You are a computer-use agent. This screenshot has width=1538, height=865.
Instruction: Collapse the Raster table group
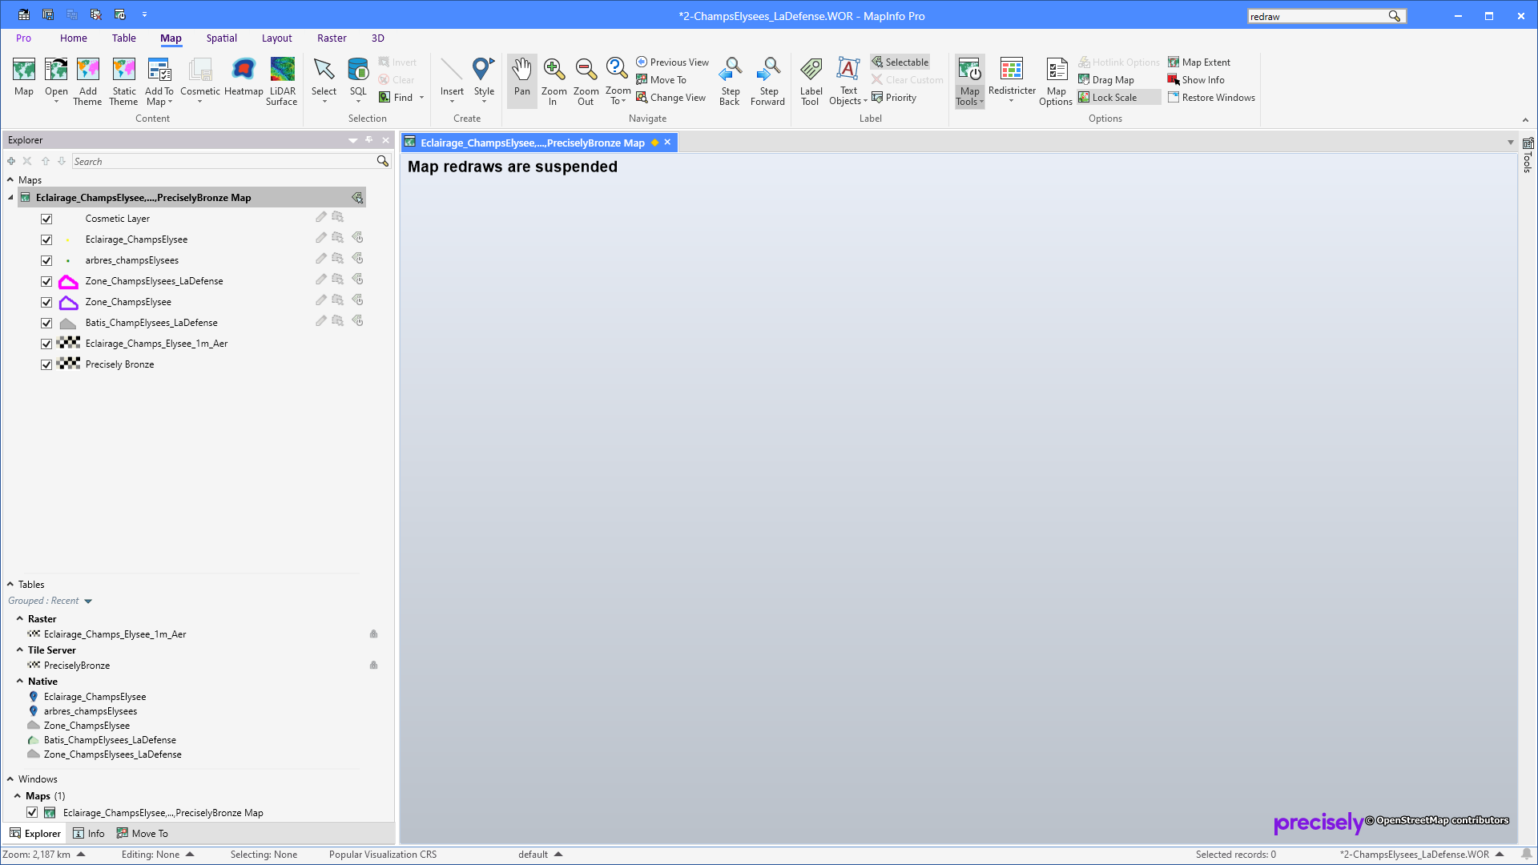[x=20, y=618]
